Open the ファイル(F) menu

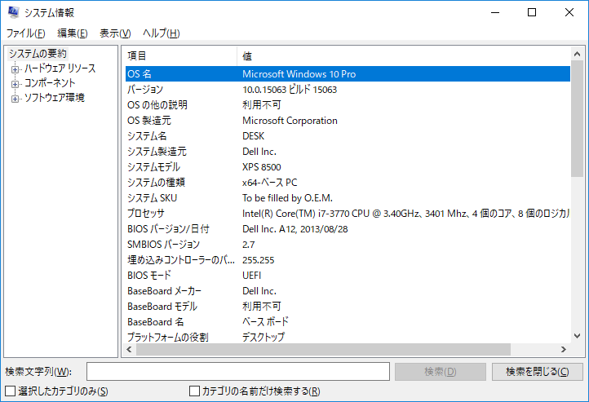click(25, 33)
